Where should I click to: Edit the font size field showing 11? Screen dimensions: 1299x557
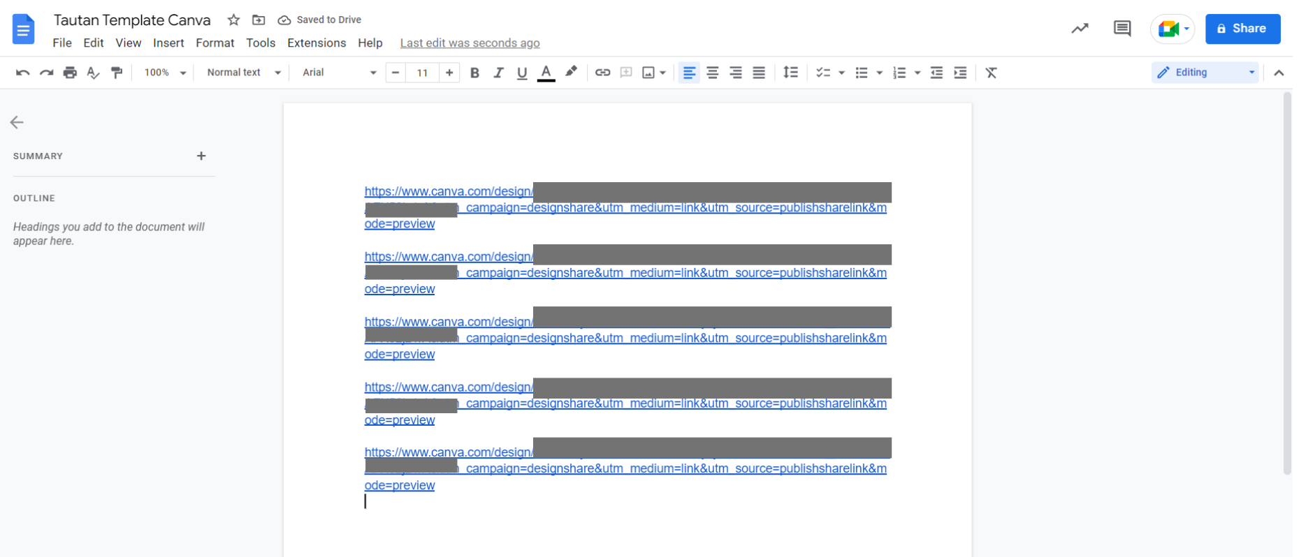pyautogui.click(x=422, y=73)
